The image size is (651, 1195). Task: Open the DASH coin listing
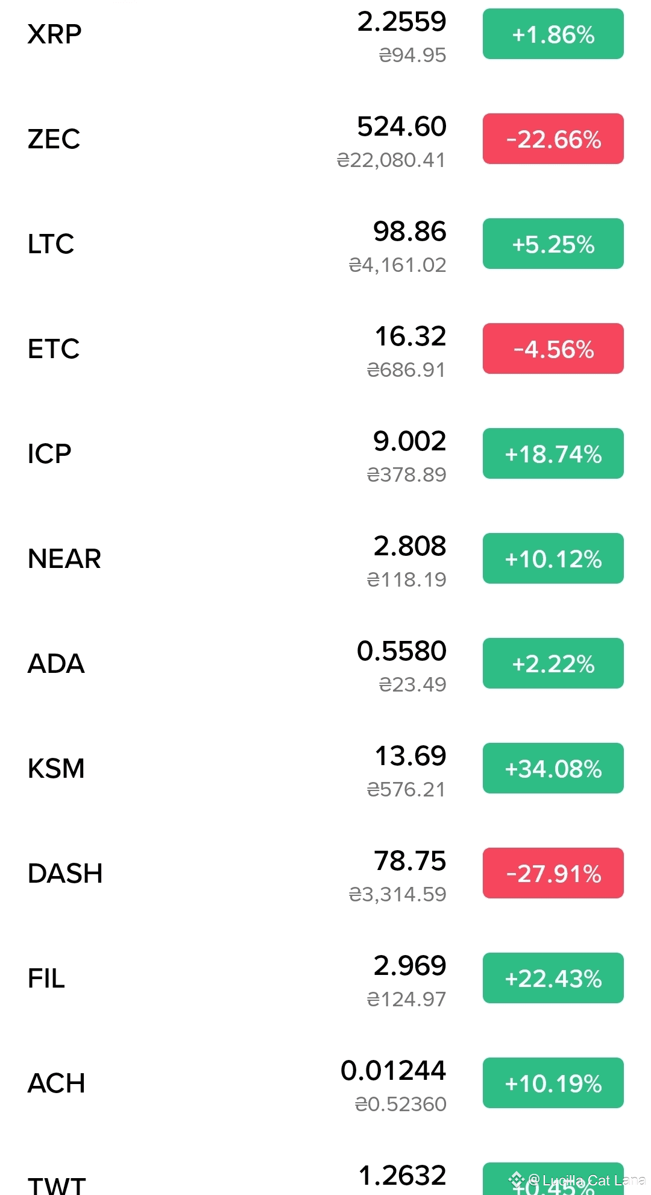click(x=65, y=874)
